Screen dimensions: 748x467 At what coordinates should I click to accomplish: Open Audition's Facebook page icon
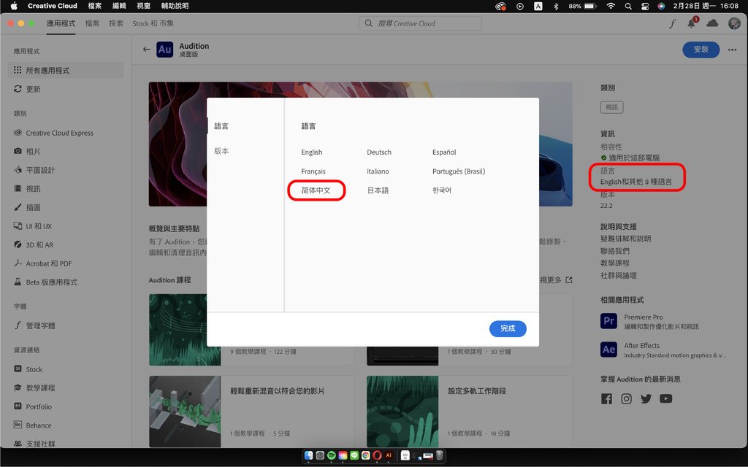pyautogui.click(x=606, y=398)
